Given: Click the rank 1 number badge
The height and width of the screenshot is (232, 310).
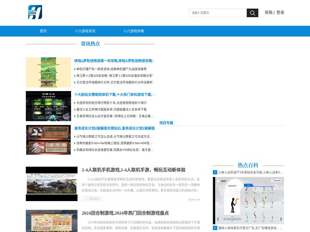Looking at the screenshot, I should pos(215,172).
